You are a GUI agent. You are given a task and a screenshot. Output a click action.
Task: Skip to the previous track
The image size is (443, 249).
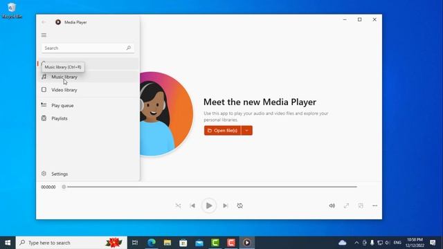[x=192, y=205]
